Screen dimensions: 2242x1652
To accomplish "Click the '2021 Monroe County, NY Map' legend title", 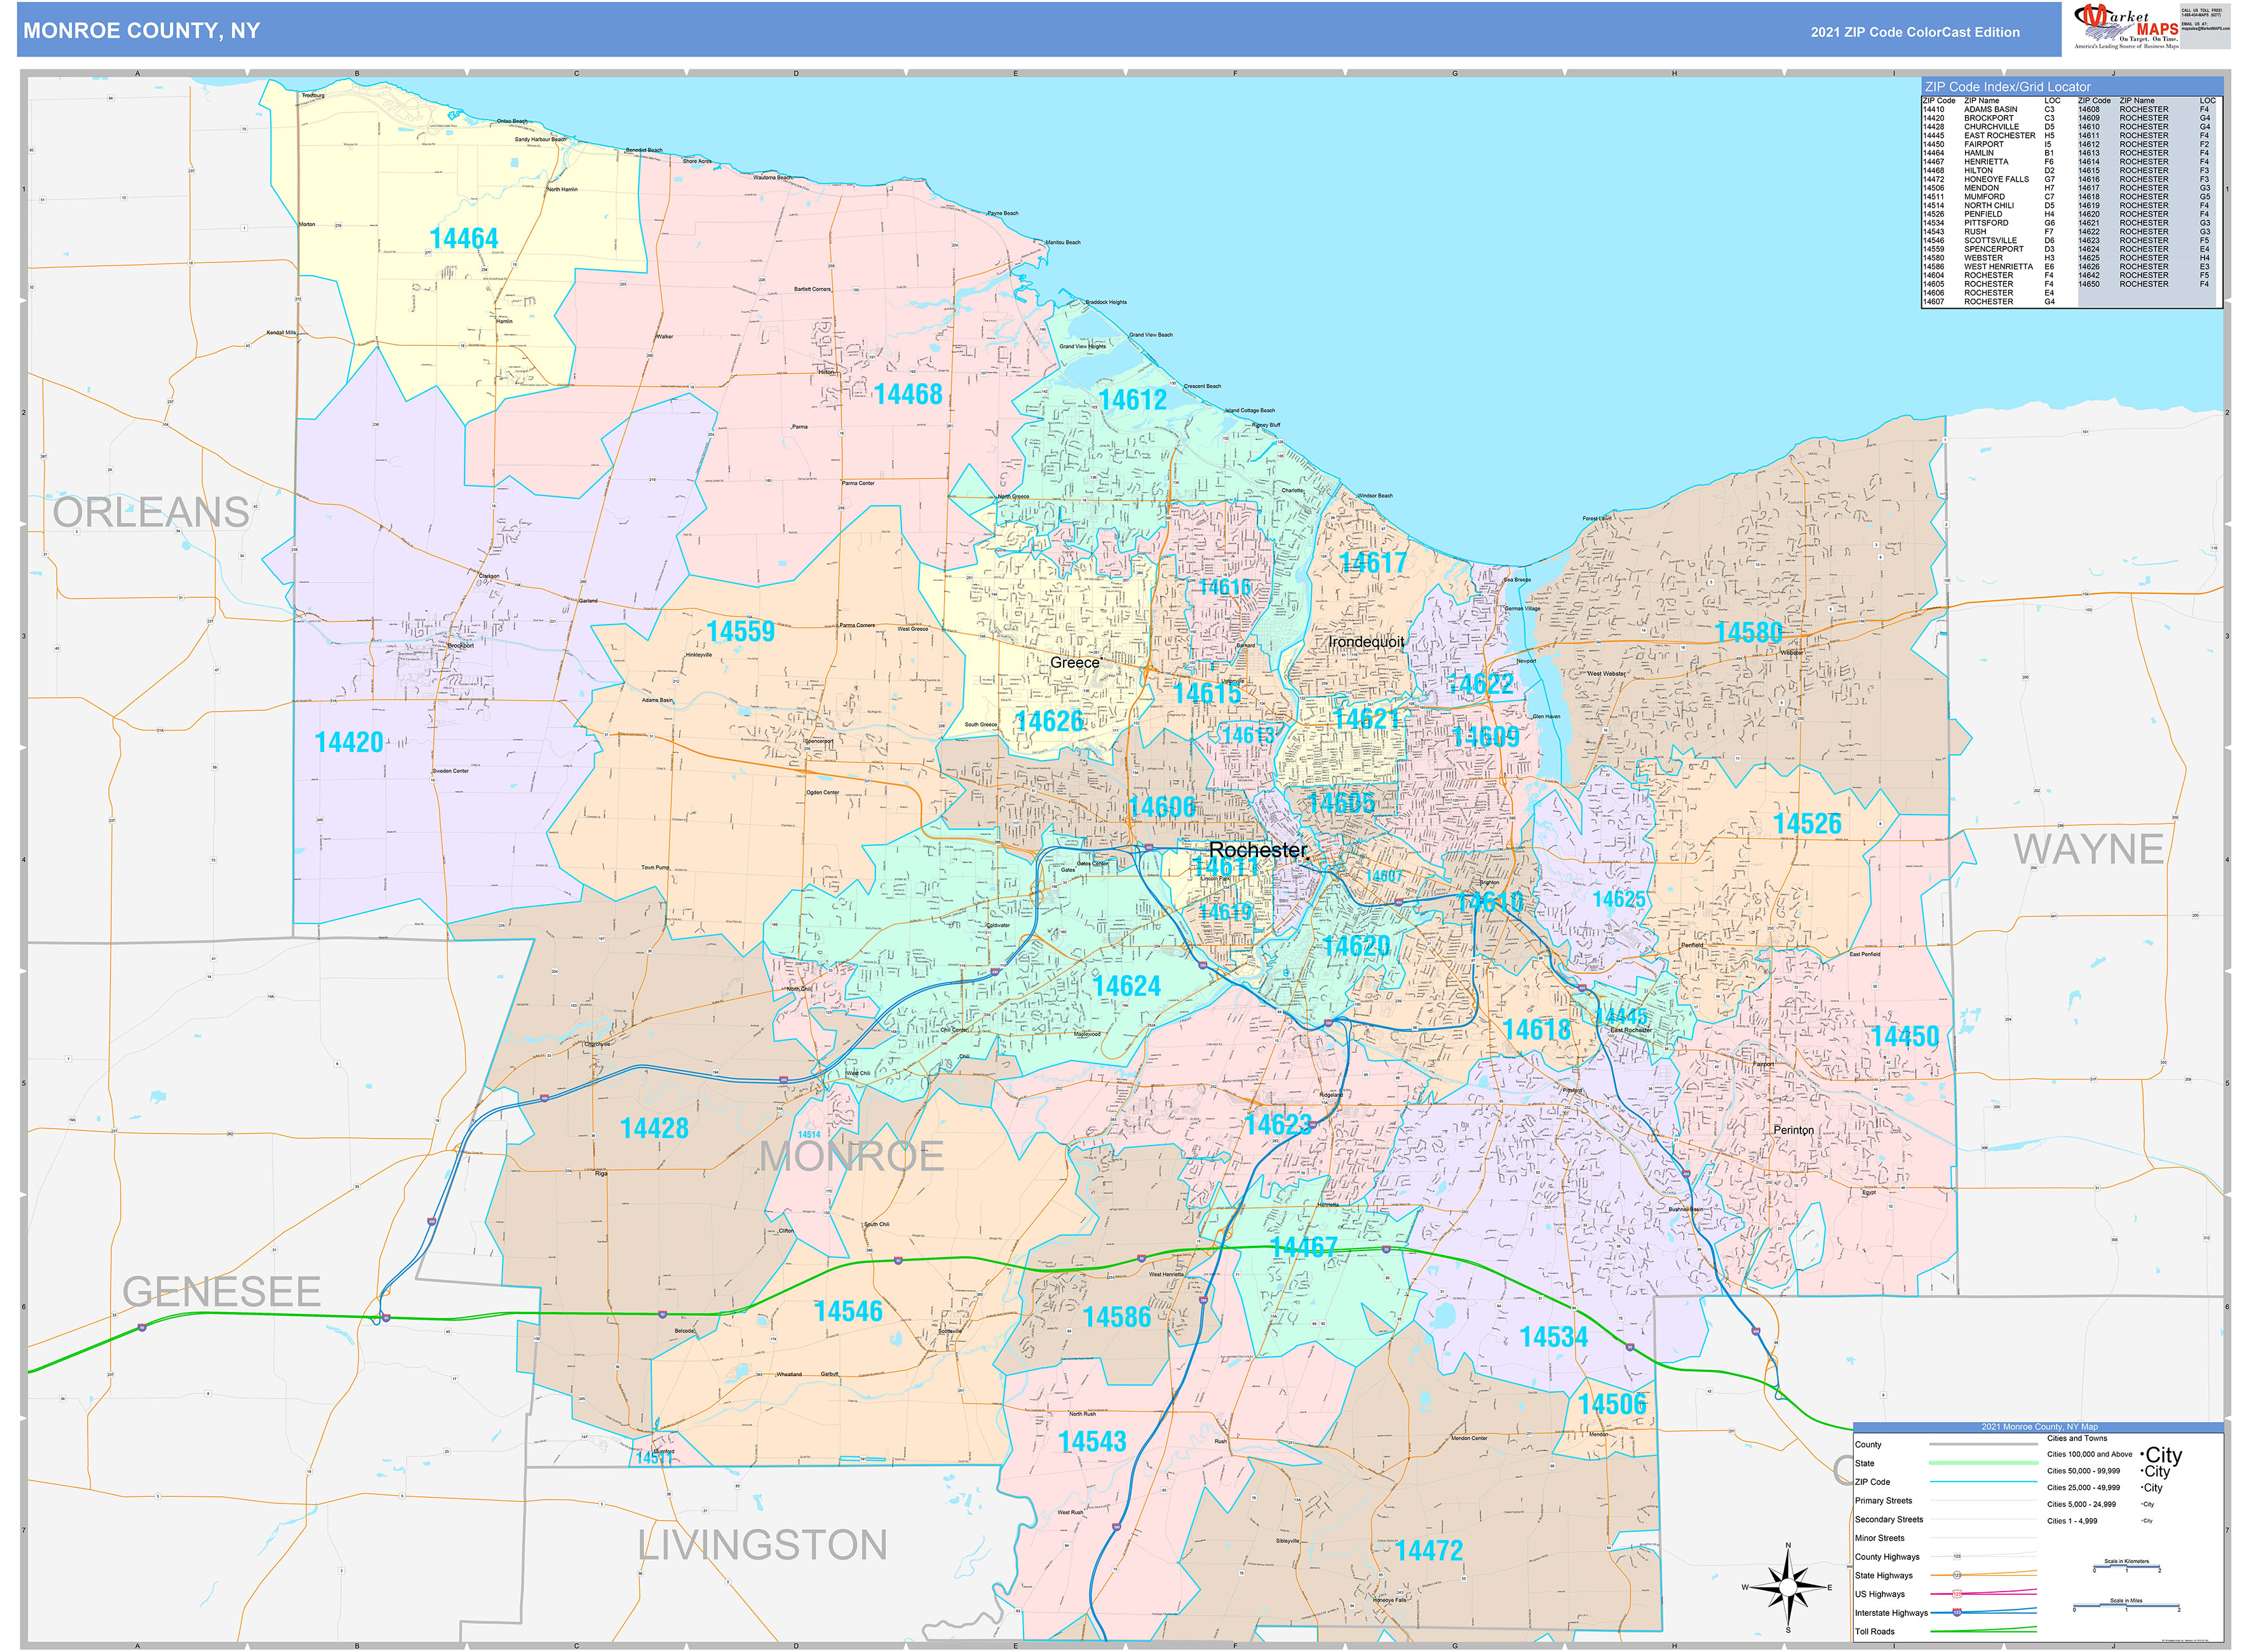I will click(x=2040, y=1427).
